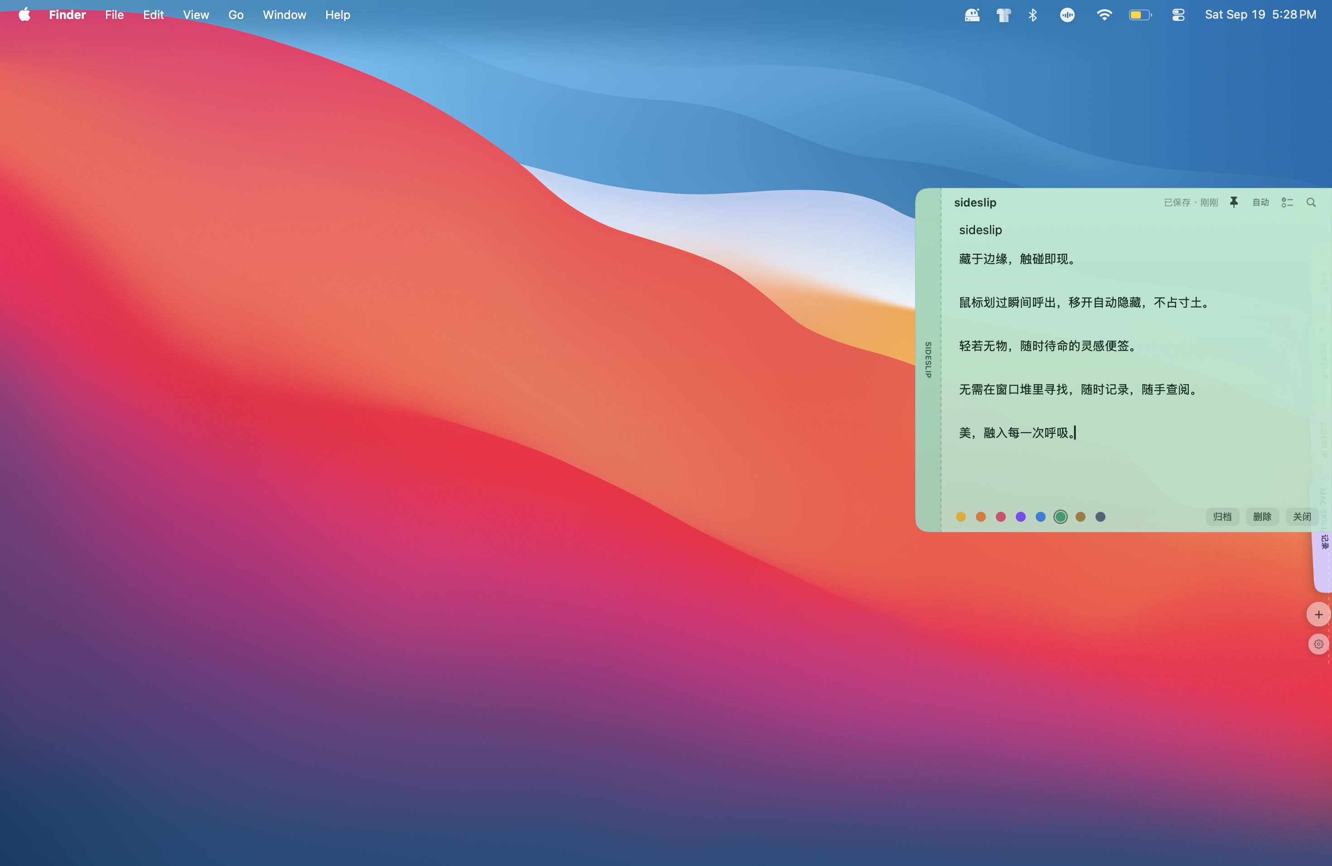Screen dimensions: 1332x866
Task: Open the View menu
Action: (x=196, y=15)
